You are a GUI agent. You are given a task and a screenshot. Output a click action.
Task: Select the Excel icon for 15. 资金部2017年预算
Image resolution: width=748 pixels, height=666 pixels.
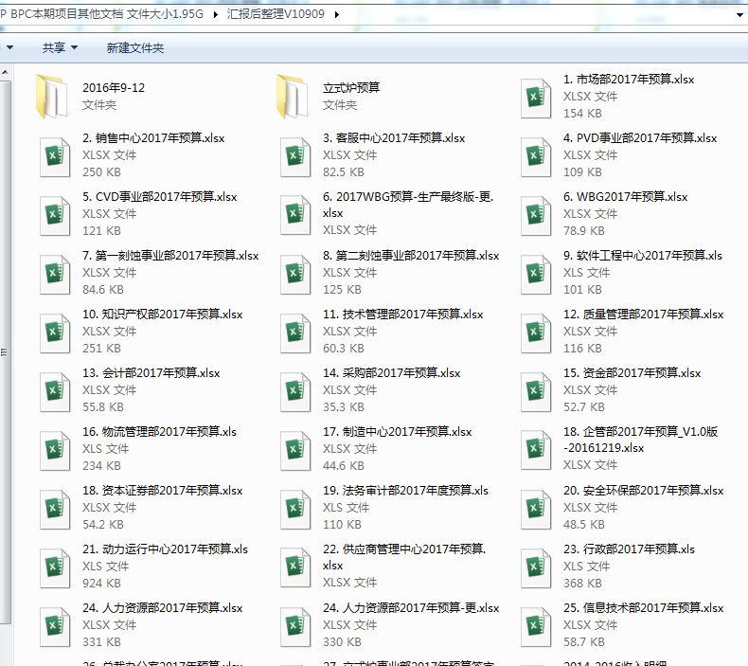[536, 392]
